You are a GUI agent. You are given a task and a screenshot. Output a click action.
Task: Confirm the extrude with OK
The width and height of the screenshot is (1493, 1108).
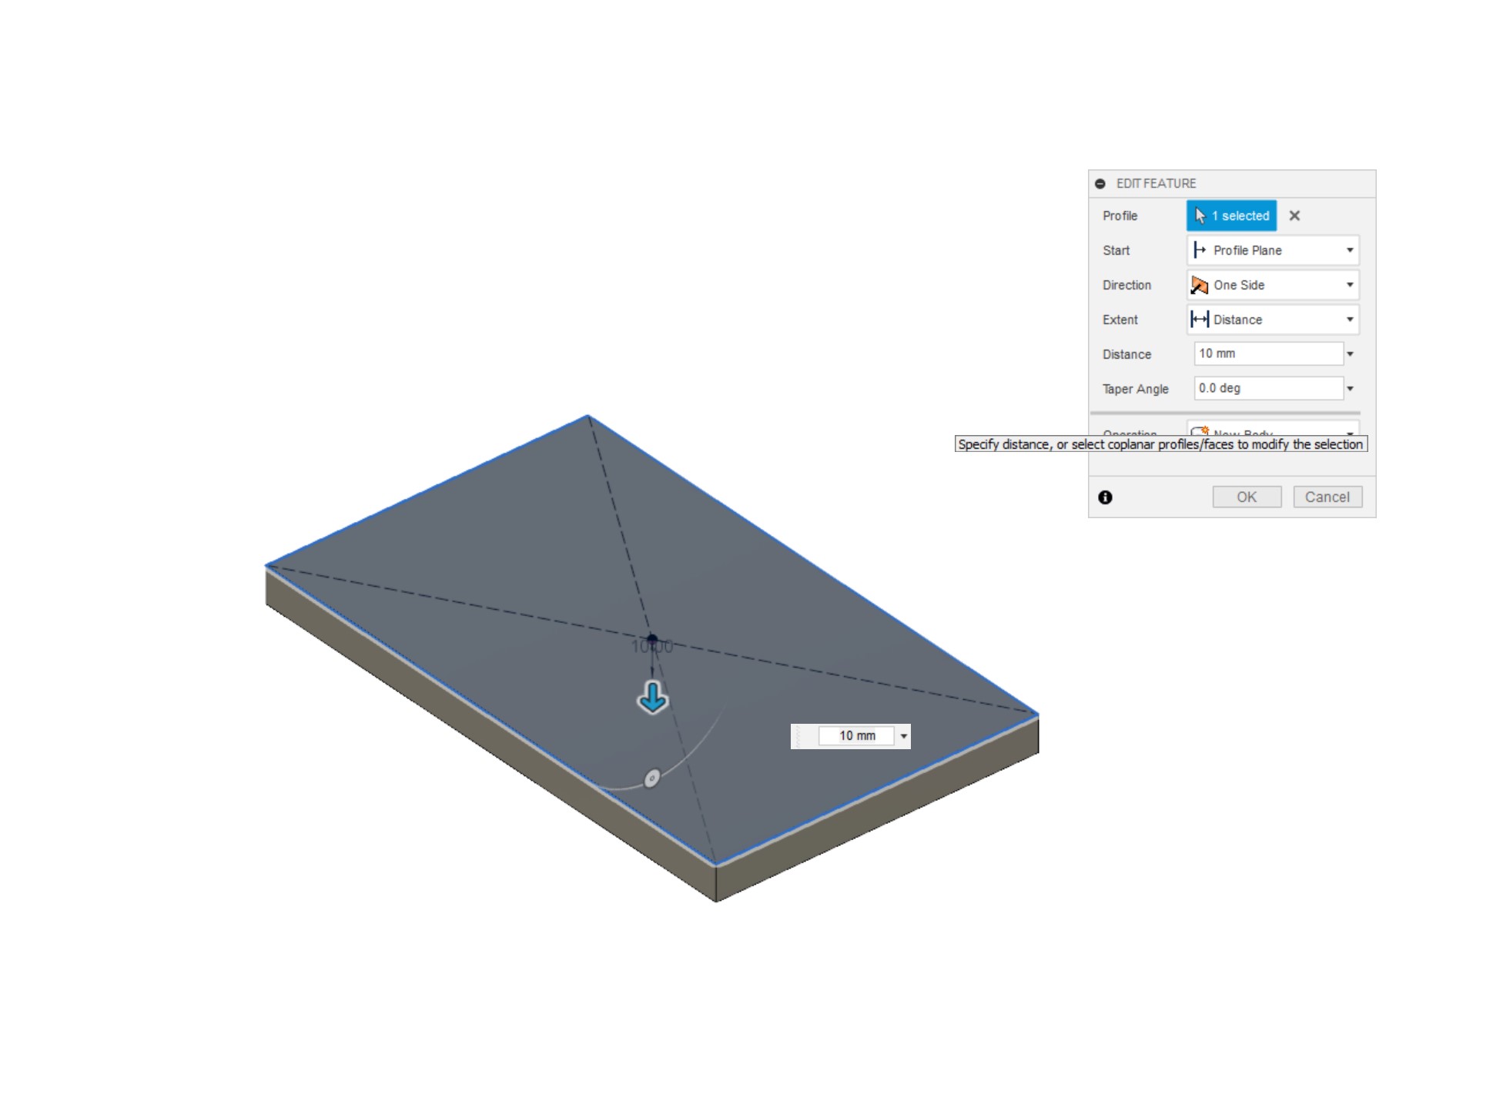1246,497
